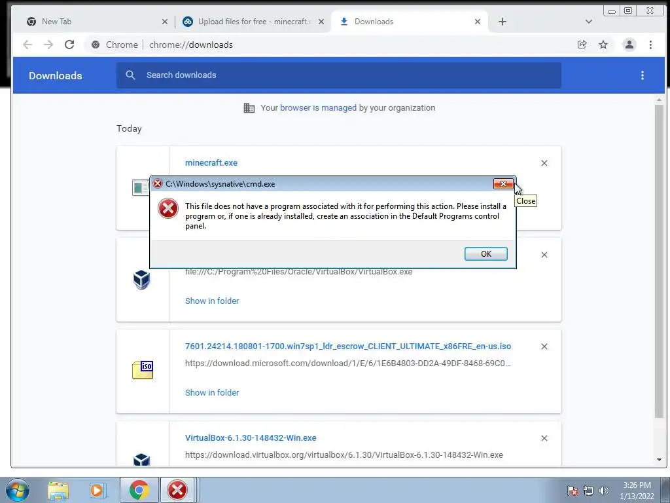Click the organization building icon
Screen dimensions: 670x503
[249, 108]
